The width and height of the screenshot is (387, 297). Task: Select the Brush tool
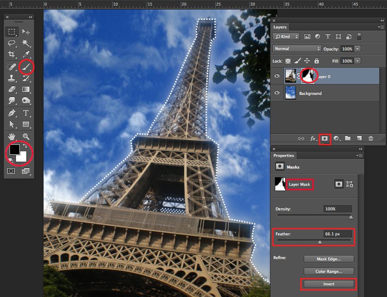pos(26,66)
